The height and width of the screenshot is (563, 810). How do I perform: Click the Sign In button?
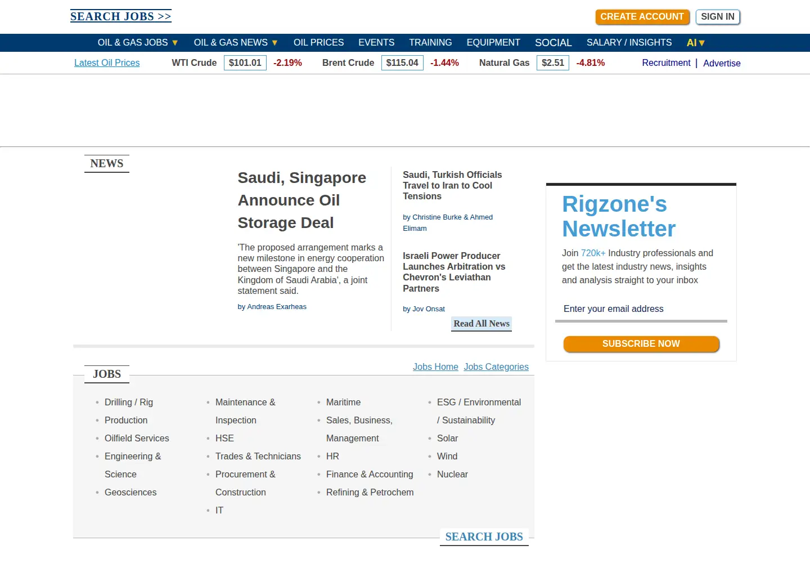[718, 17]
